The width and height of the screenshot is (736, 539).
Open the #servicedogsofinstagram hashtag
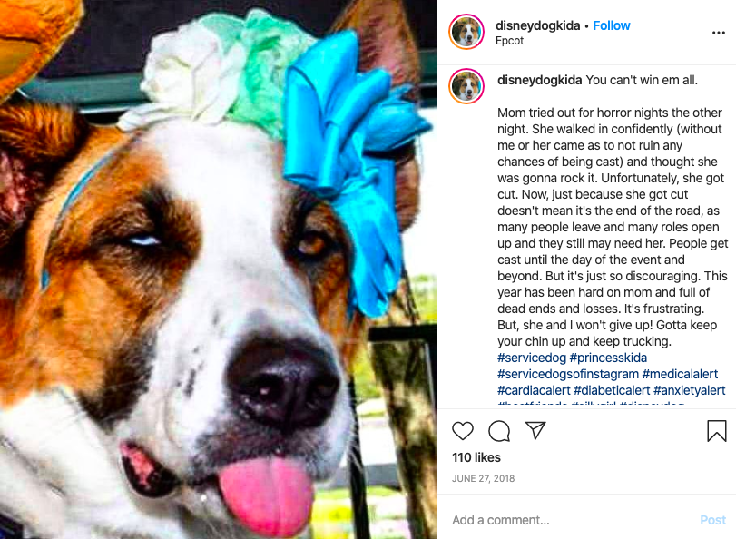pos(568,374)
